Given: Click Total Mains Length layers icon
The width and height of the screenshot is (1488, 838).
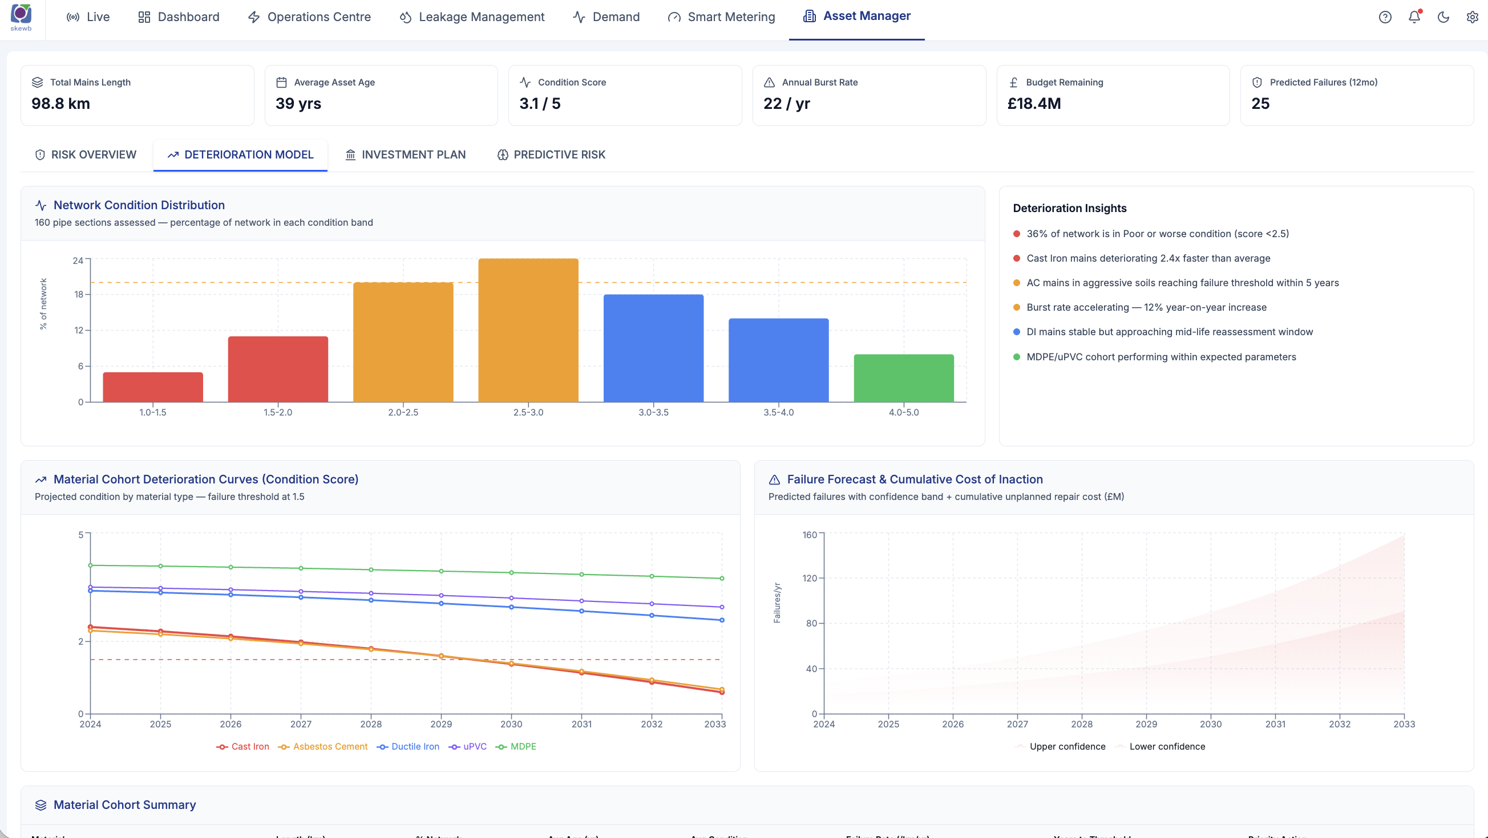Looking at the screenshot, I should click(x=38, y=83).
